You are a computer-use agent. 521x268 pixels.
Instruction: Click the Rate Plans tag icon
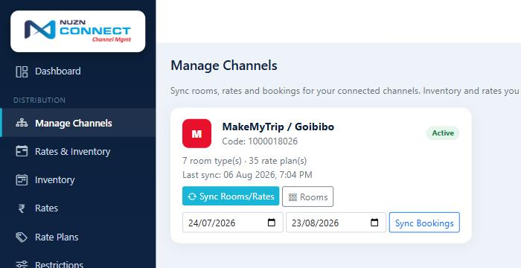(x=22, y=237)
